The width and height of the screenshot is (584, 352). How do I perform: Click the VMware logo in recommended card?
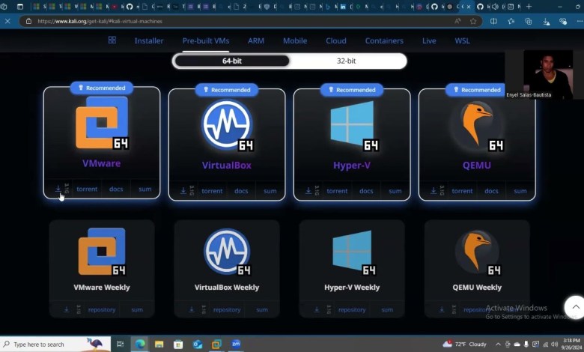[102, 123]
